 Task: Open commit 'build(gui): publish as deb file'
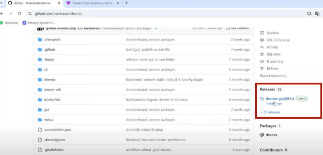pyautogui.click(x=148, y=50)
